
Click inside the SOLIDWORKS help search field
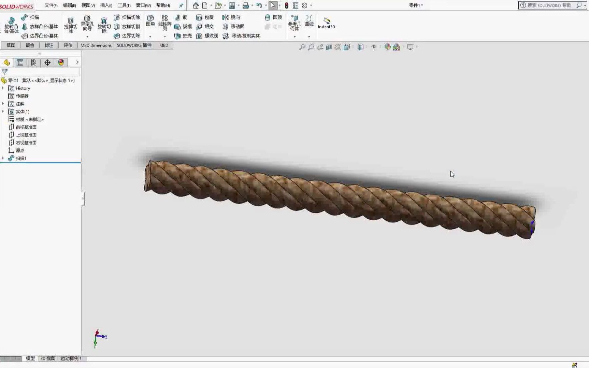click(549, 5)
